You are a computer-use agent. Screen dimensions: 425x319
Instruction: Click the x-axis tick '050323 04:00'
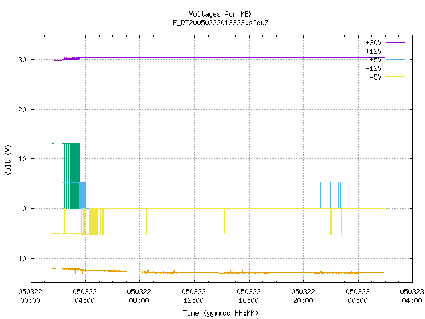tap(412, 296)
